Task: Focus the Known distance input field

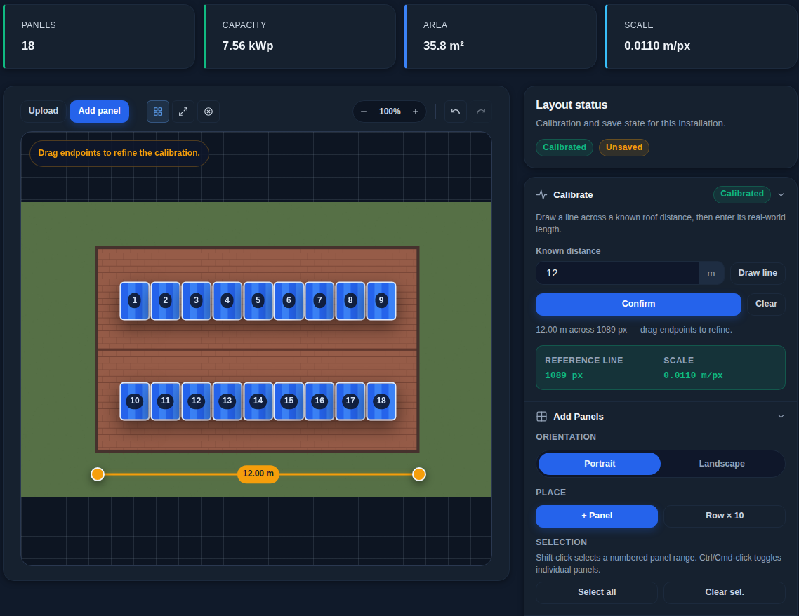Action: click(617, 274)
